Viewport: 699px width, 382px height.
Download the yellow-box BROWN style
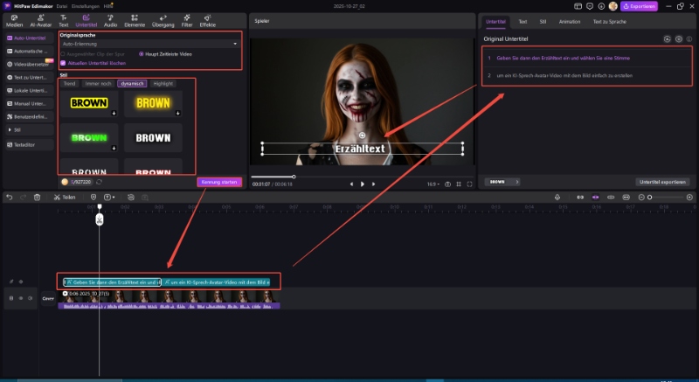(x=114, y=114)
